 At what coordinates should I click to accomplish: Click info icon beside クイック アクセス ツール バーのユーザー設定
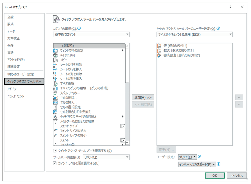[x=218, y=28]
